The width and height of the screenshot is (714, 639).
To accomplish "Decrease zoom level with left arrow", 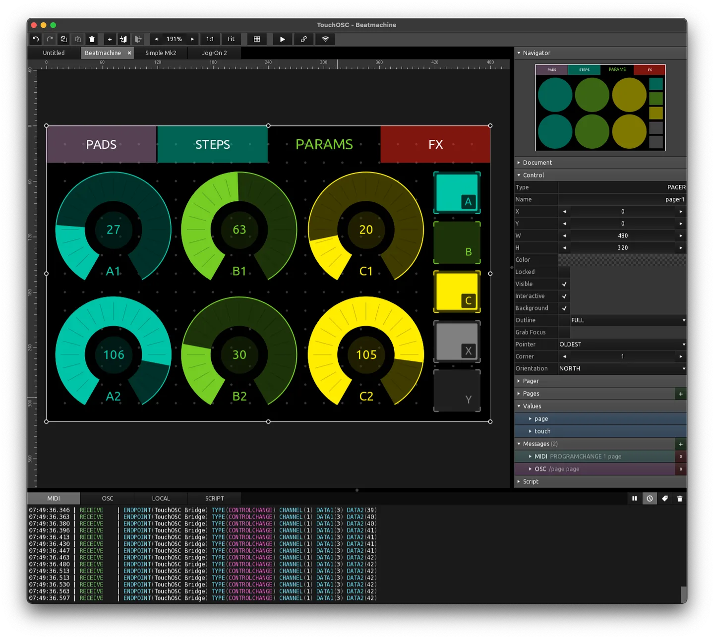I will [156, 39].
